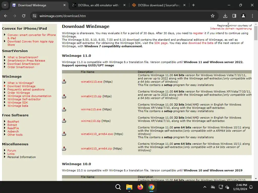Click download icon beside winima110.exe

(64, 109)
